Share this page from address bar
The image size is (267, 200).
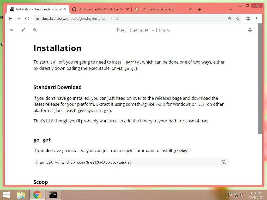point(229,18)
